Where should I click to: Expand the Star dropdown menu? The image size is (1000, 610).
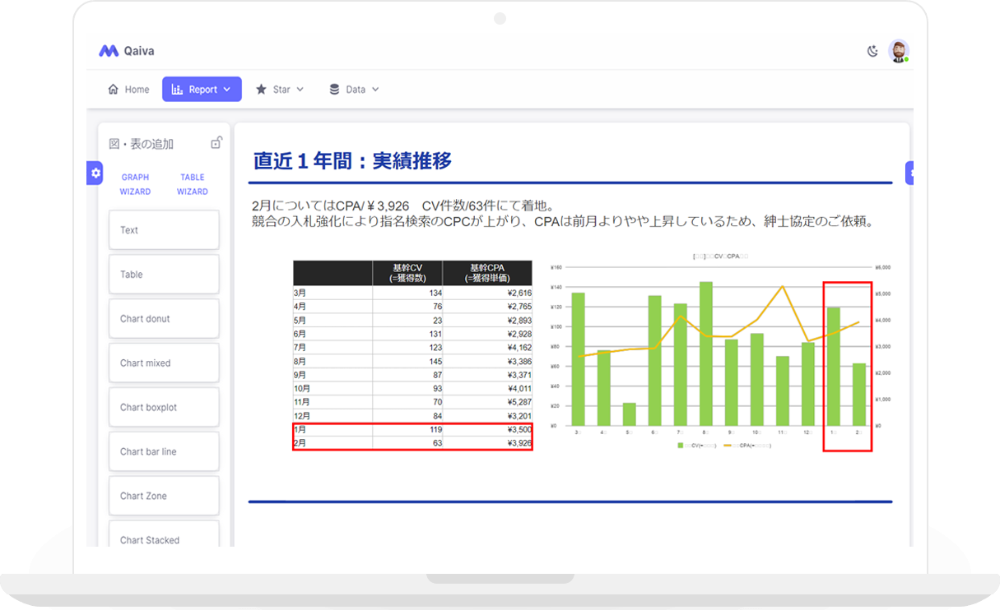point(280,90)
